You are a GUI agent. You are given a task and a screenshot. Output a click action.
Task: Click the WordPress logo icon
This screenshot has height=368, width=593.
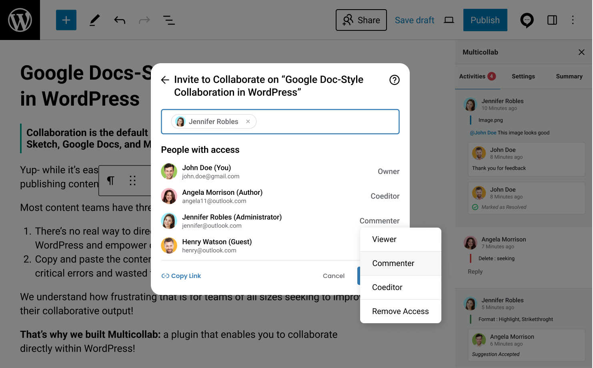click(20, 20)
